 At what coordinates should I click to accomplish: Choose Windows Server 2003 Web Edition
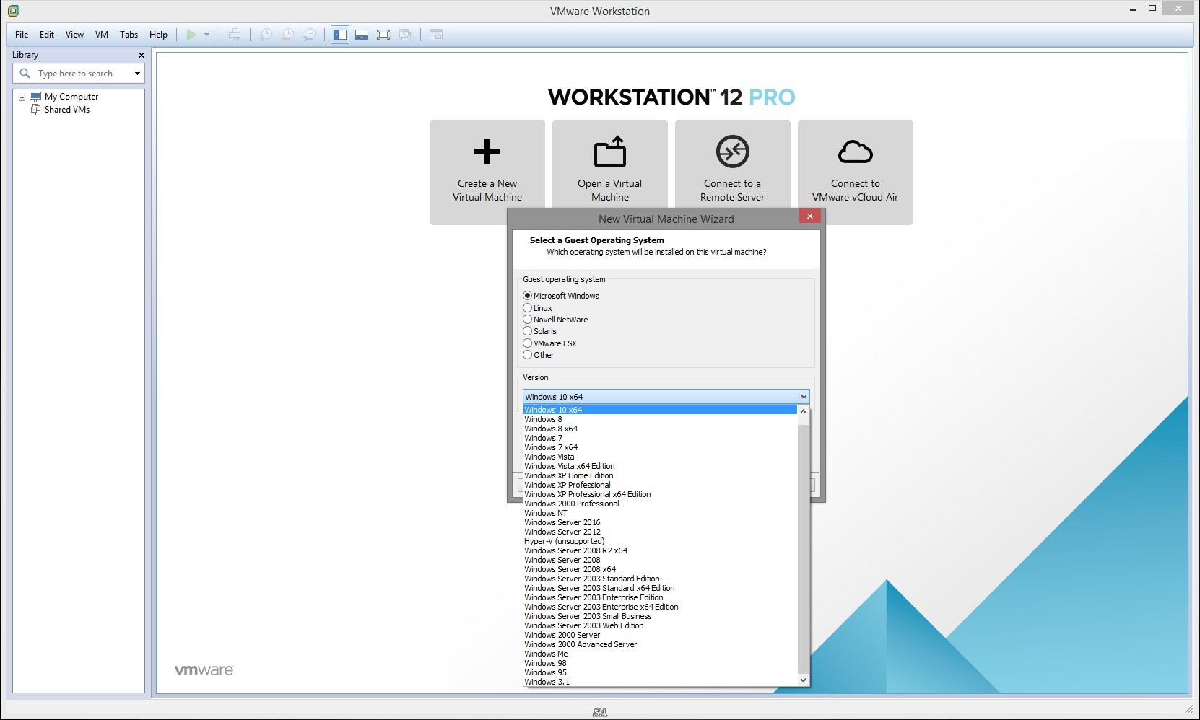point(660,625)
